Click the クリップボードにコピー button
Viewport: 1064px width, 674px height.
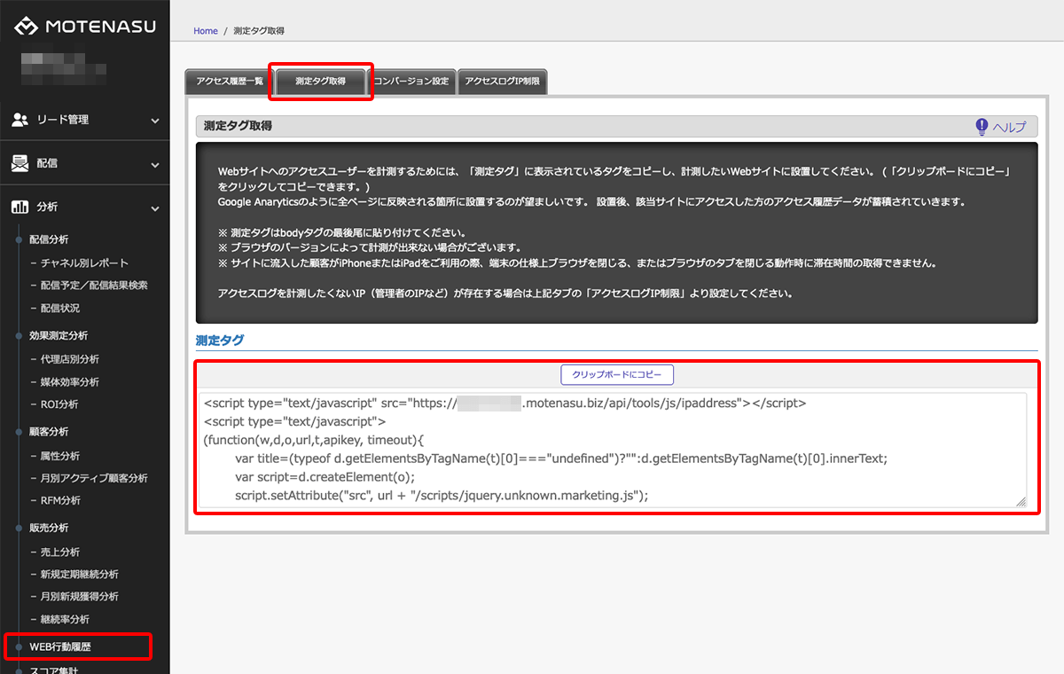tap(617, 375)
